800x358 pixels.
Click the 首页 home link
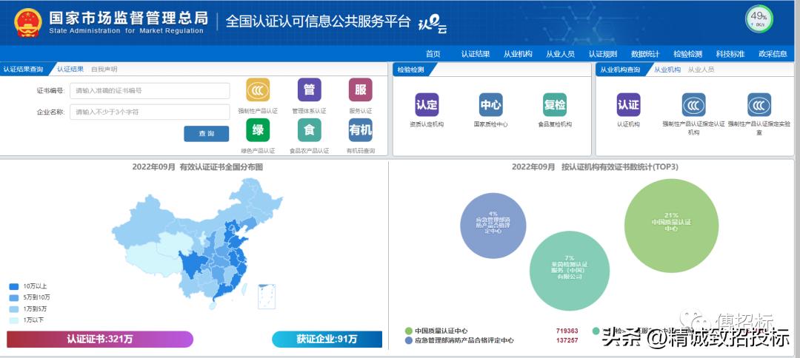(x=433, y=54)
